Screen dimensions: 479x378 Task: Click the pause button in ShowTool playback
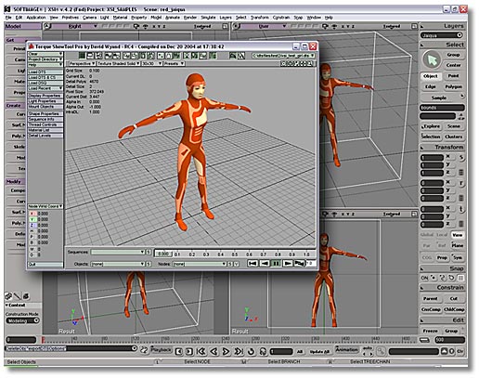coord(276,264)
